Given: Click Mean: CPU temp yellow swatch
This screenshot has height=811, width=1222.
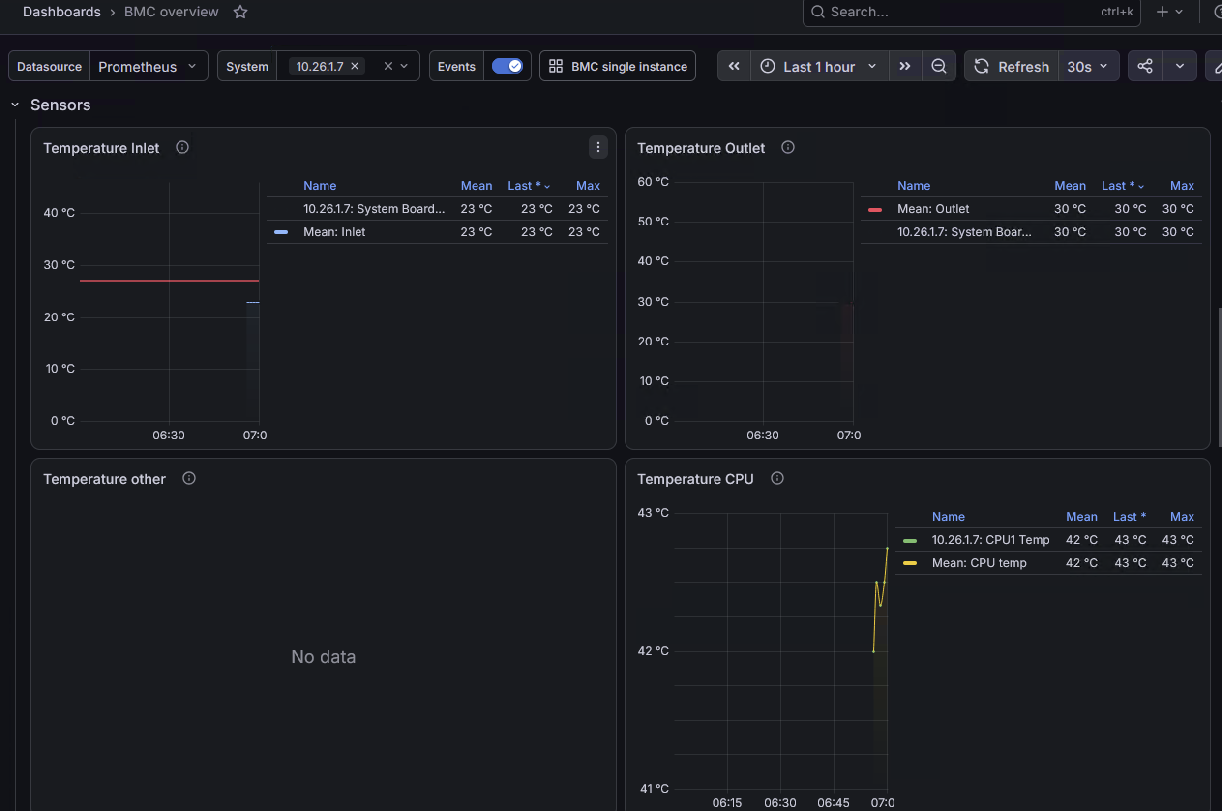Looking at the screenshot, I should 909,563.
